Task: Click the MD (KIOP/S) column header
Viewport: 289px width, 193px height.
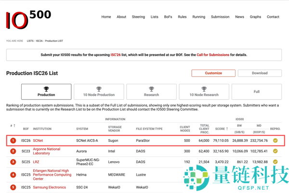Action: [x=259, y=129]
